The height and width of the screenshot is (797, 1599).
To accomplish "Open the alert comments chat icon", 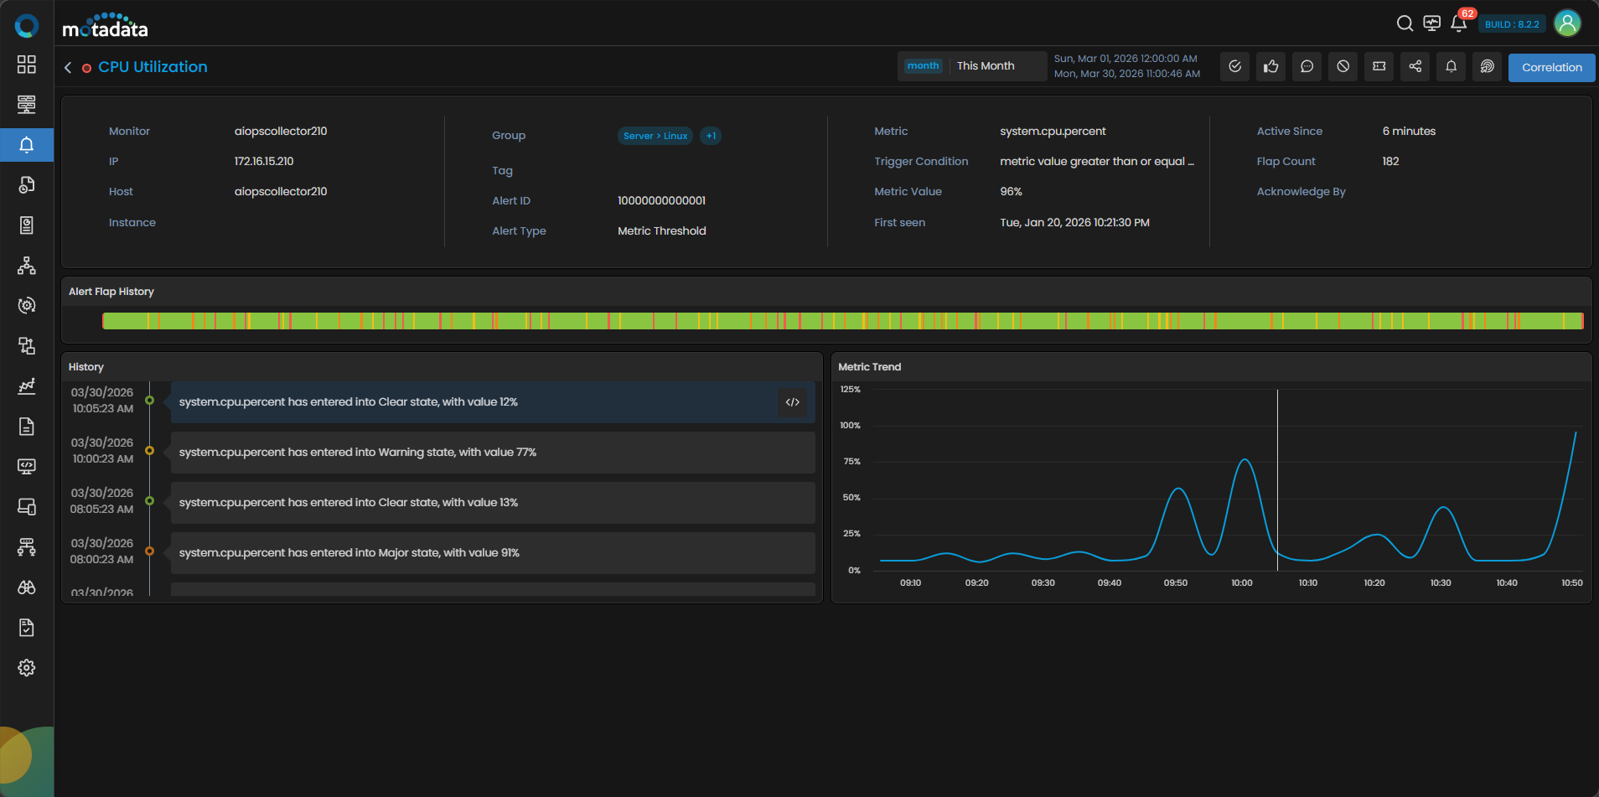I will (1307, 67).
